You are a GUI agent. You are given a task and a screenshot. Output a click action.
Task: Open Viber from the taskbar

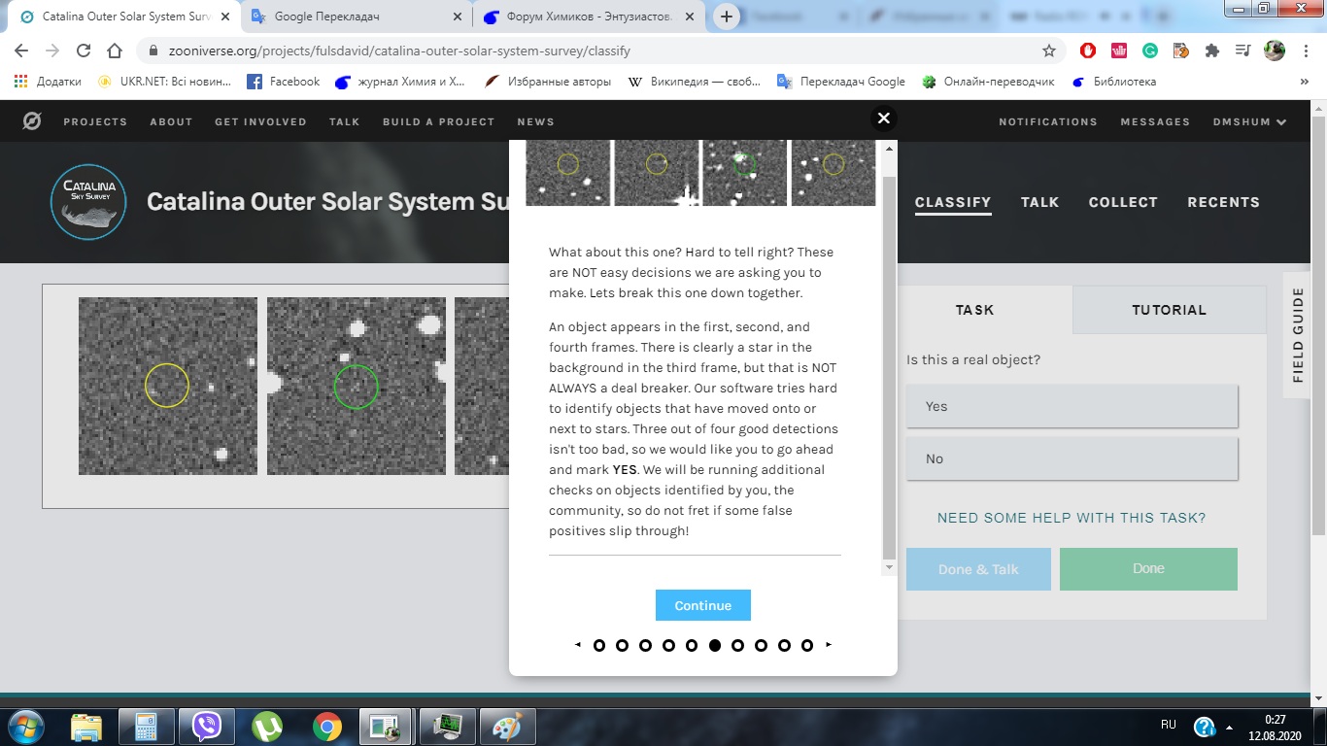click(x=207, y=726)
